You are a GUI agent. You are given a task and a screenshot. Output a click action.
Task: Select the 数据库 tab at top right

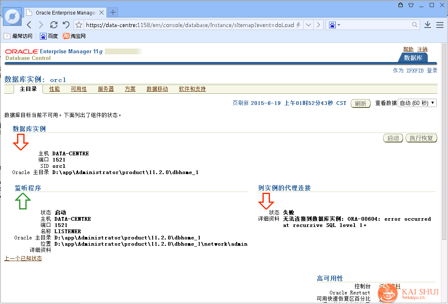[x=413, y=57]
